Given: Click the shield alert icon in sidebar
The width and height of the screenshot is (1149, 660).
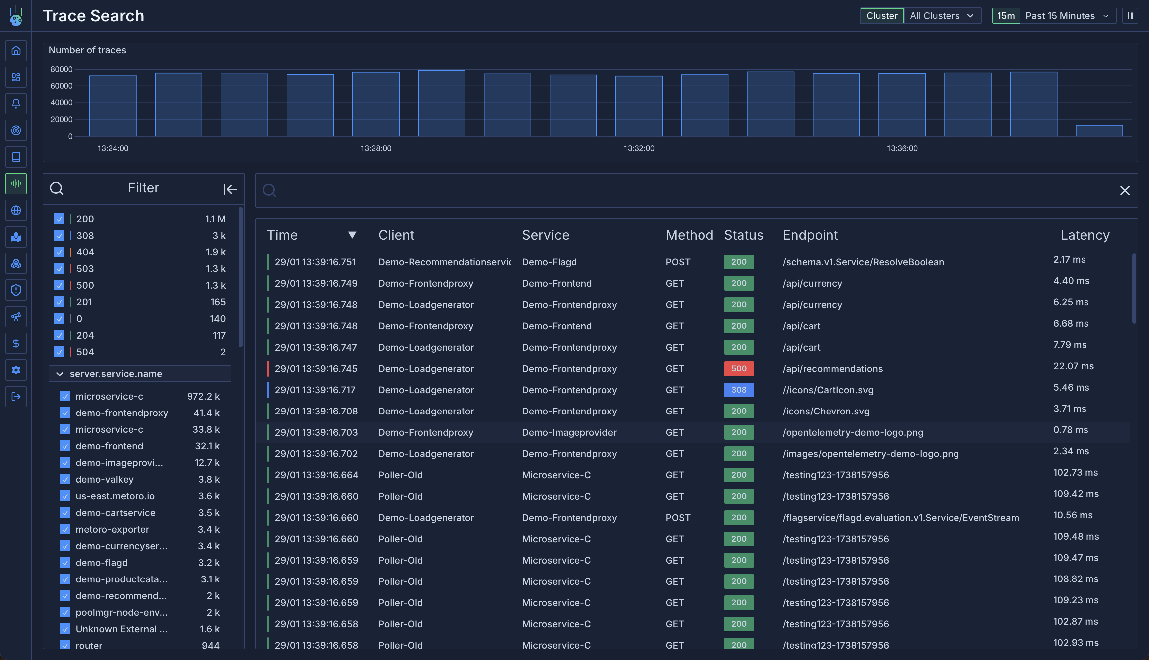Looking at the screenshot, I should [x=16, y=290].
